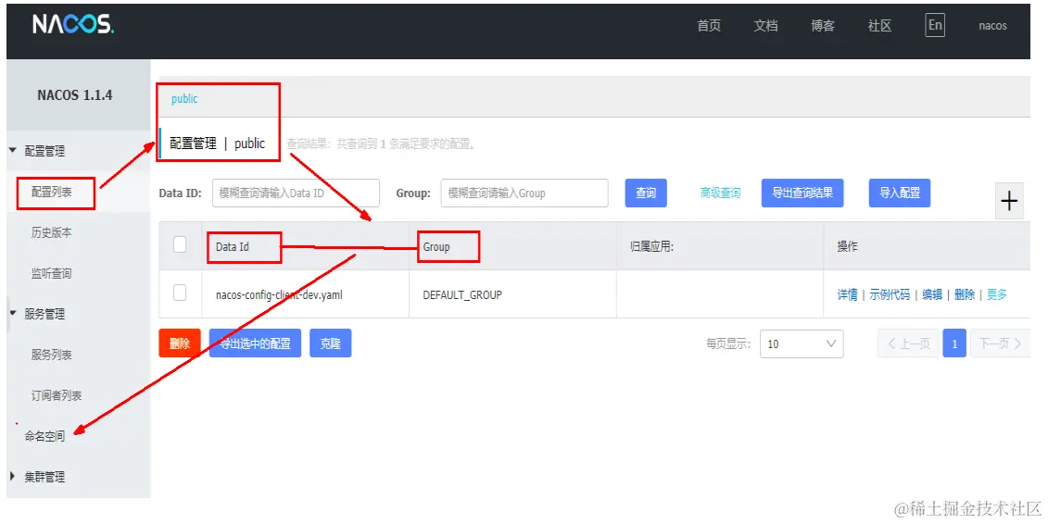Go to the 上一页 previous page

(x=908, y=343)
